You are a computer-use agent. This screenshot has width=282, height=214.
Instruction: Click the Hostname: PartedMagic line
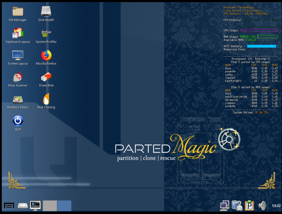click(239, 7)
